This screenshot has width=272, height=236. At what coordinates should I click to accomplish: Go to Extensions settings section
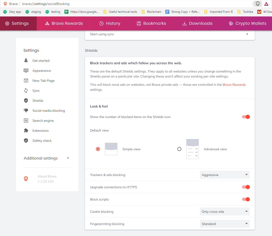[40, 130]
